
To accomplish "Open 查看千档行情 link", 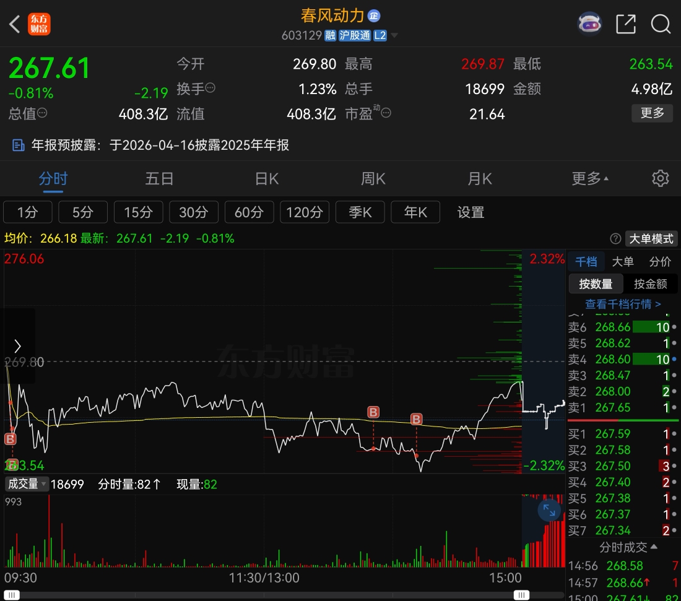I will coord(623,304).
